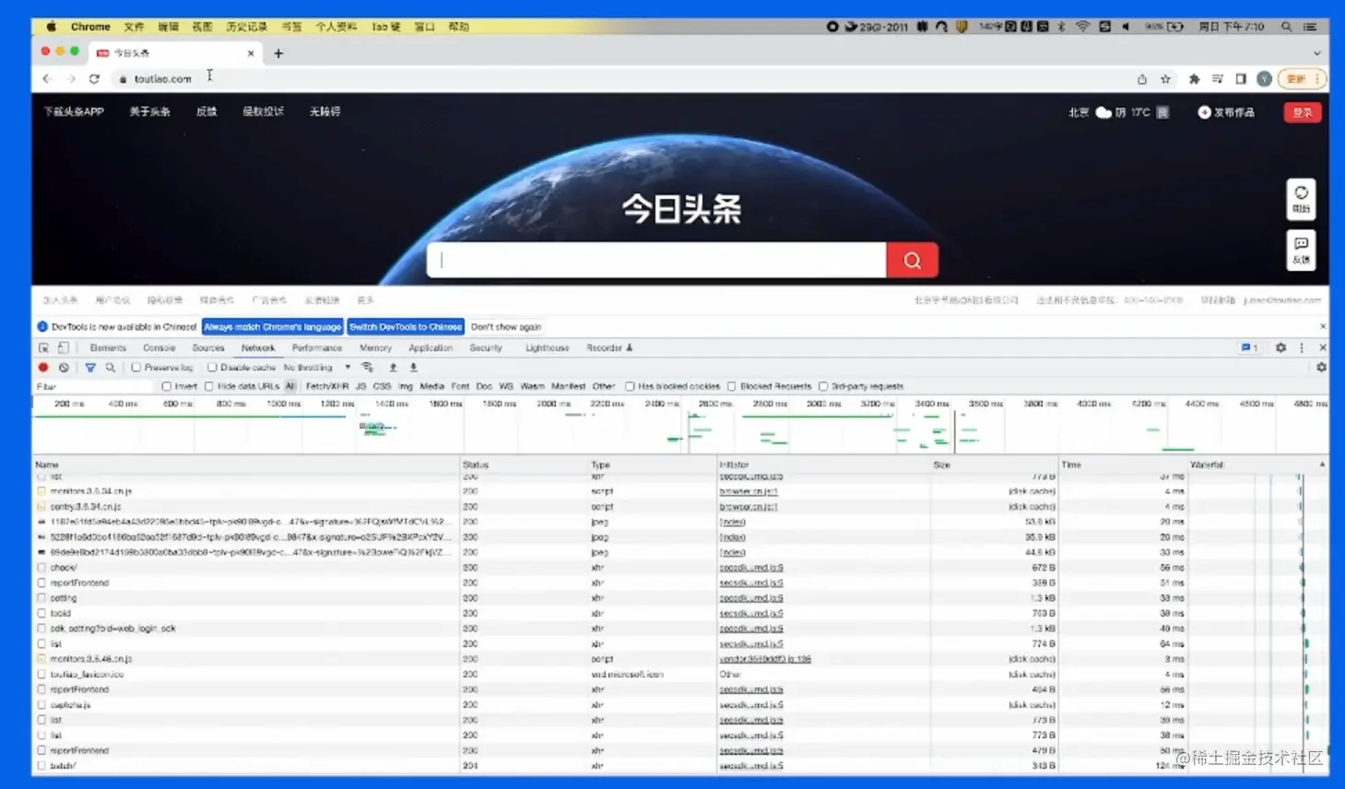The image size is (1345, 789).
Task: Switch to the Elements tab
Action: click(x=108, y=348)
